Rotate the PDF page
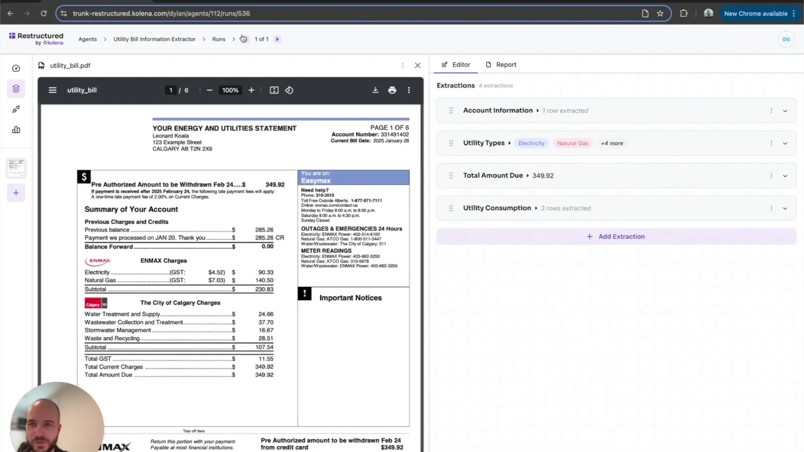The image size is (804, 452). click(x=289, y=90)
